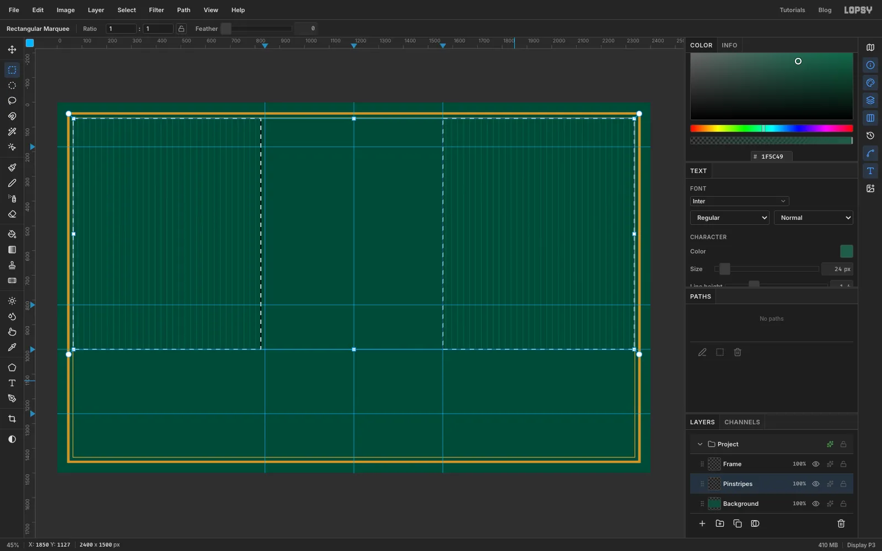
Task: Select the Gradient tool
Action: click(x=12, y=250)
